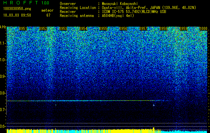Click the 0.8 frequency axis label
This screenshot has width=210, height=133.
point(3,93)
